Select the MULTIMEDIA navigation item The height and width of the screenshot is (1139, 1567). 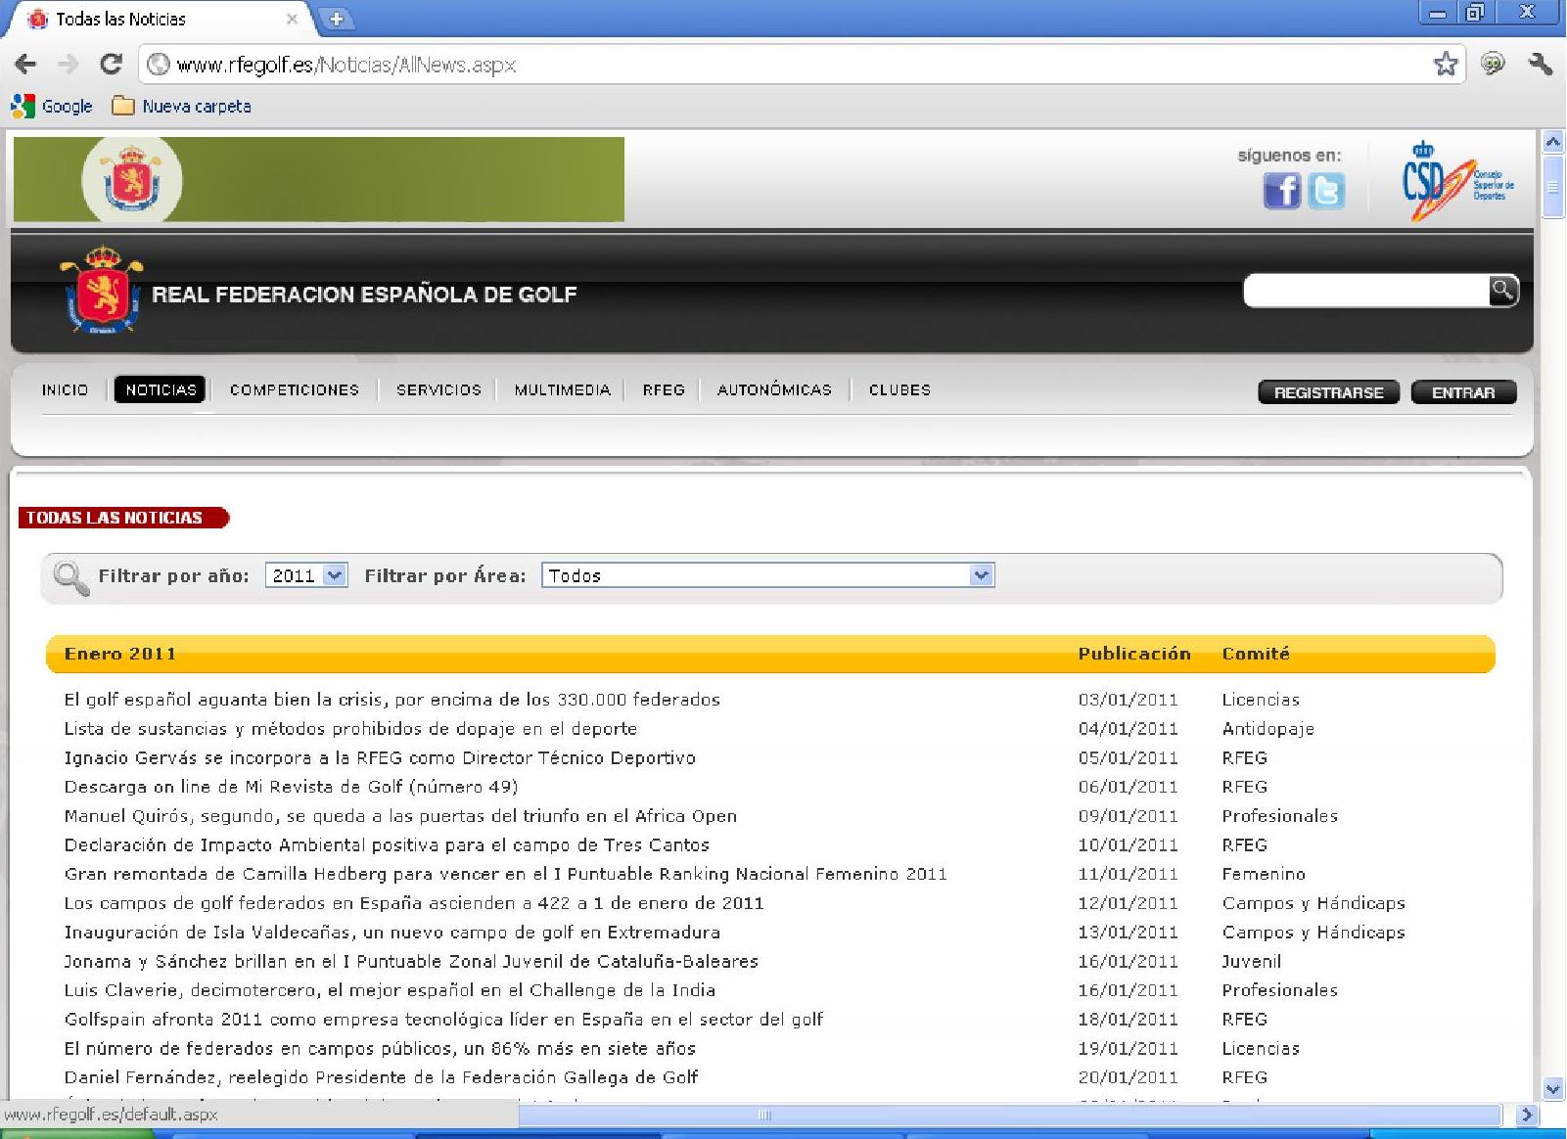coord(563,389)
